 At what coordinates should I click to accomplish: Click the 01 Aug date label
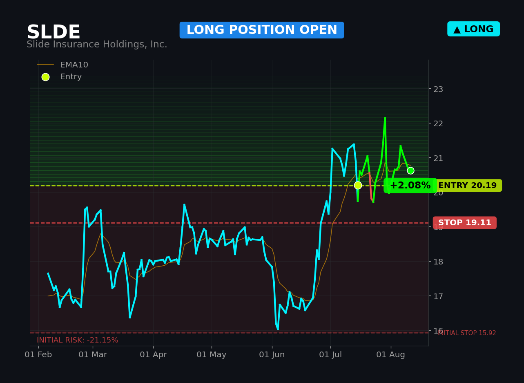click(391, 355)
